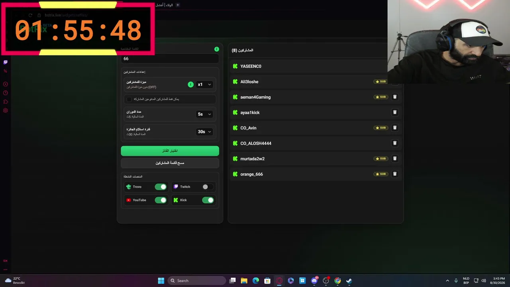Screen dimensions: 510x287
Task: Switch to Opera GX on the taskbar
Action: click(279, 281)
